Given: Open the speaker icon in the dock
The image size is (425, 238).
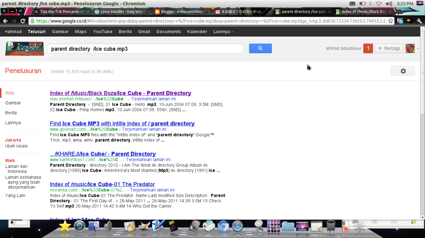Looking at the screenshot, I should click(108, 227).
